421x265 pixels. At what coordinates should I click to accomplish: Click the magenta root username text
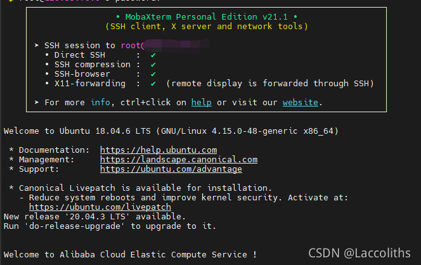tap(131, 46)
